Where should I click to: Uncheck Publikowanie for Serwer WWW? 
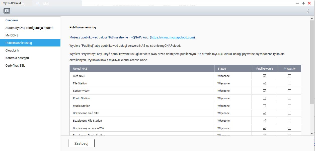click(x=264, y=91)
